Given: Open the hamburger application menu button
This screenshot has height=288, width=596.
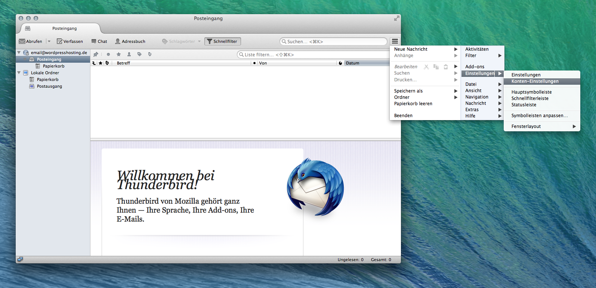Looking at the screenshot, I should click(x=395, y=41).
